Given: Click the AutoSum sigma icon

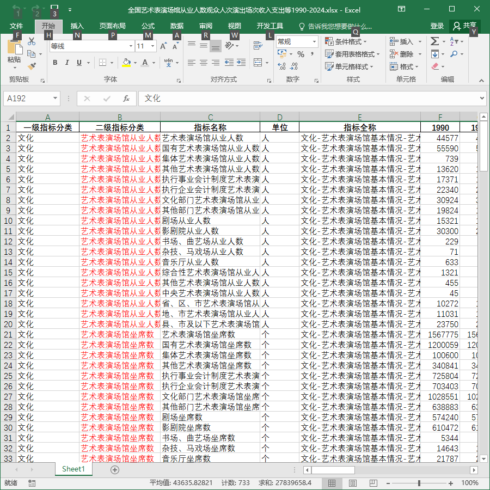Looking at the screenshot, I should click(434, 41).
